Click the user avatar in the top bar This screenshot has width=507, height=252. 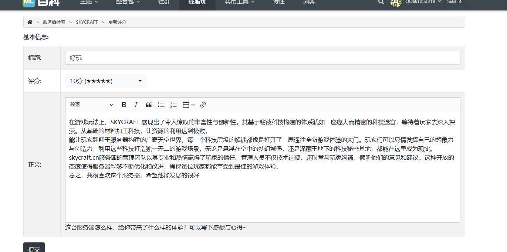click(x=396, y=2)
